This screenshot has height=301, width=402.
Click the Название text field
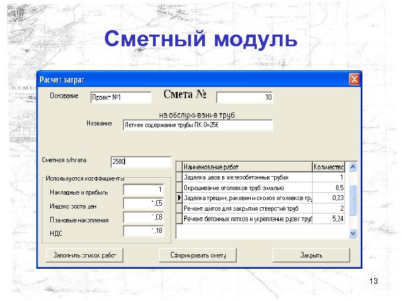pos(198,125)
